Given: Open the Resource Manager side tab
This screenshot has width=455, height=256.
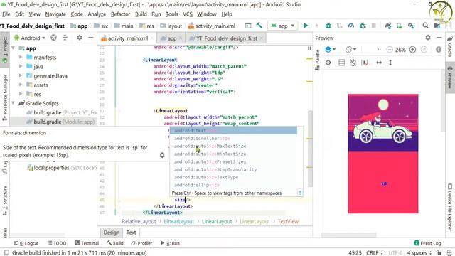Looking at the screenshot, I should 5,97.
